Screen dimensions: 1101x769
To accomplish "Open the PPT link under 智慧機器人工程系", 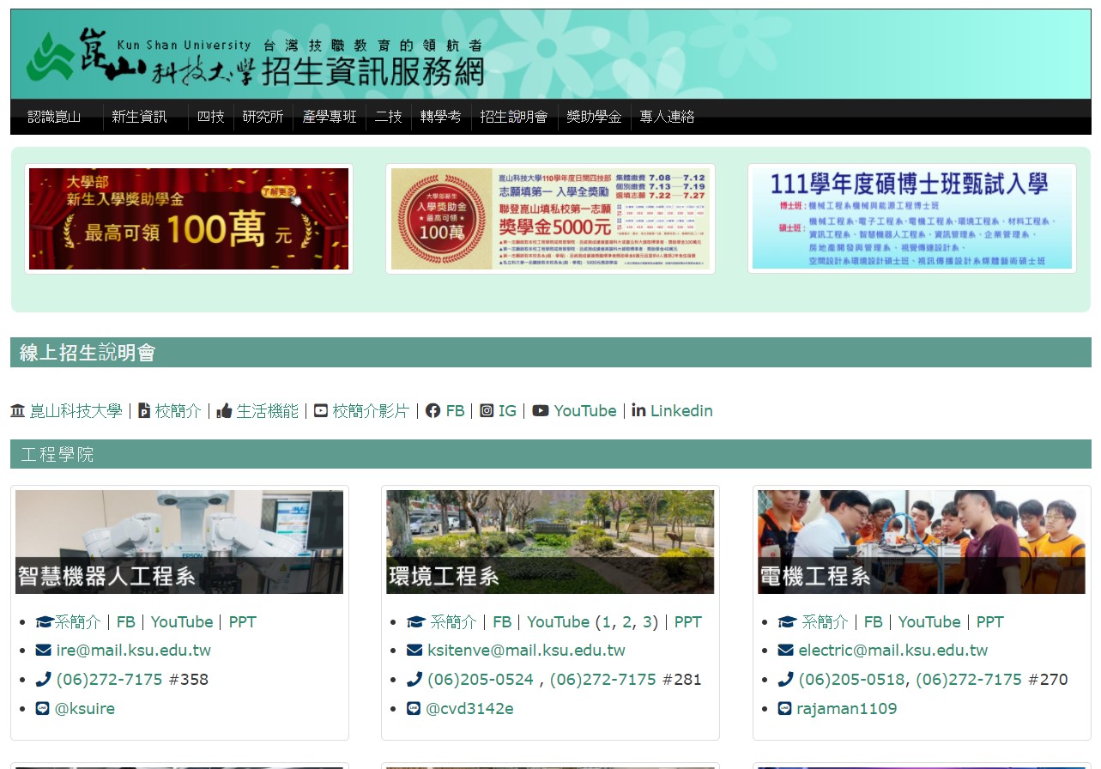I will click(x=242, y=622).
